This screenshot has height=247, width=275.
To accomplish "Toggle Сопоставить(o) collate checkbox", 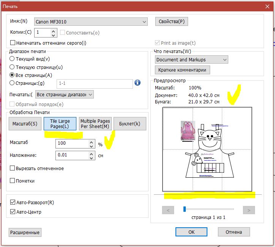I will click(x=62, y=33).
